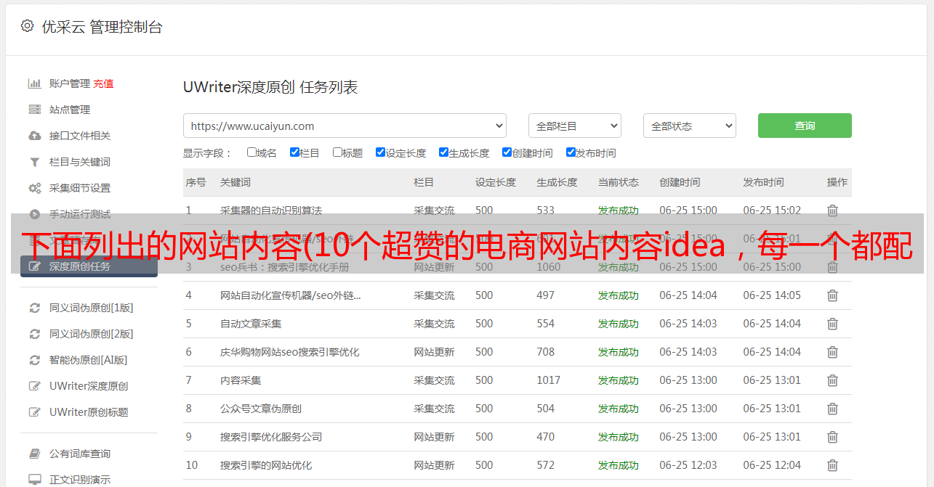Open 站点管理 server icon
This screenshot has width=934, height=487.
(34, 110)
